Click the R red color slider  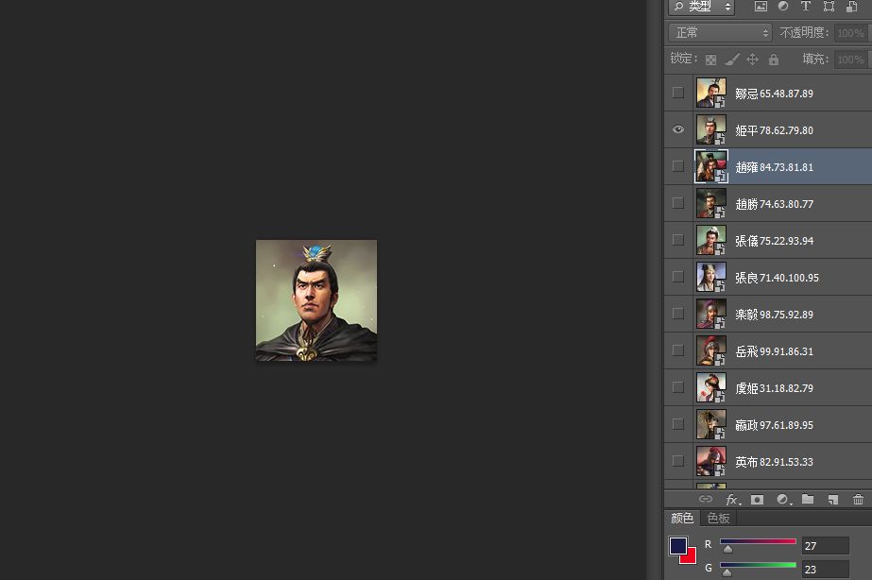(758, 541)
